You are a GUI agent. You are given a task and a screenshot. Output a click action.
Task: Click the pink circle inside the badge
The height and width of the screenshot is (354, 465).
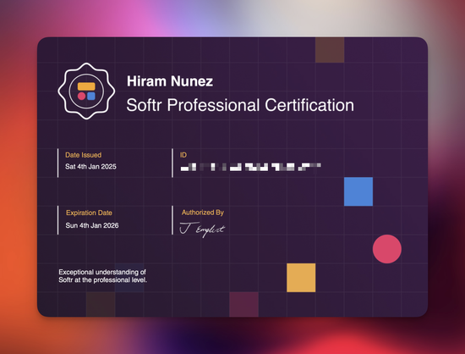pos(81,96)
